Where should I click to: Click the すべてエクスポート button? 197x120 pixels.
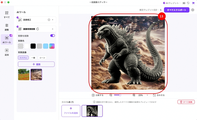point(176,10)
